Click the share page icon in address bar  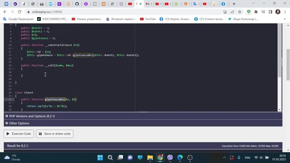click(232, 12)
